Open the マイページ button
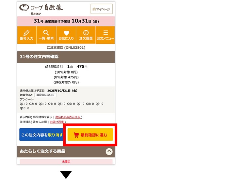245x179 pixels. point(102,9)
